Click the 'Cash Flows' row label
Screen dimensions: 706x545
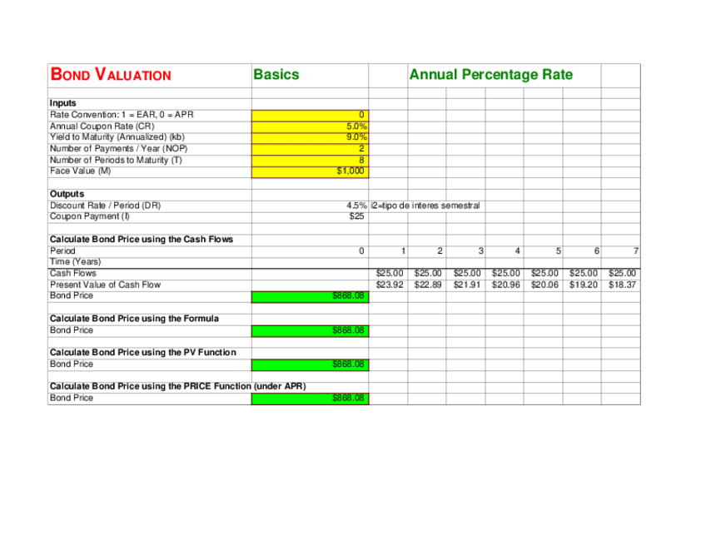coord(73,273)
